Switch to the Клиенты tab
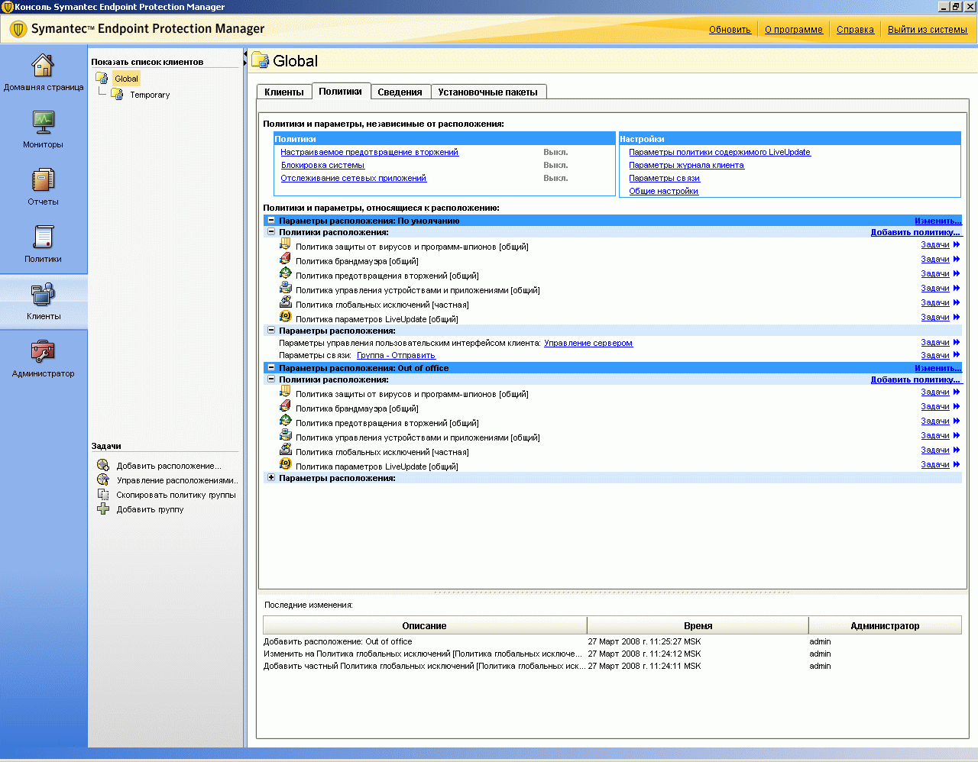978x762 pixels. 283,92
